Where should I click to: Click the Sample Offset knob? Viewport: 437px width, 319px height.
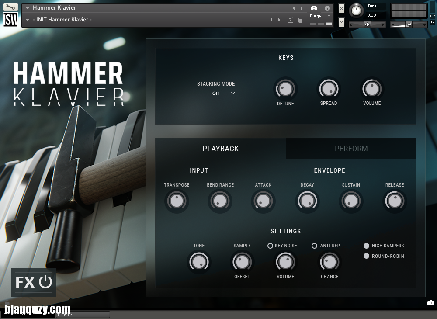pos(242,262)
